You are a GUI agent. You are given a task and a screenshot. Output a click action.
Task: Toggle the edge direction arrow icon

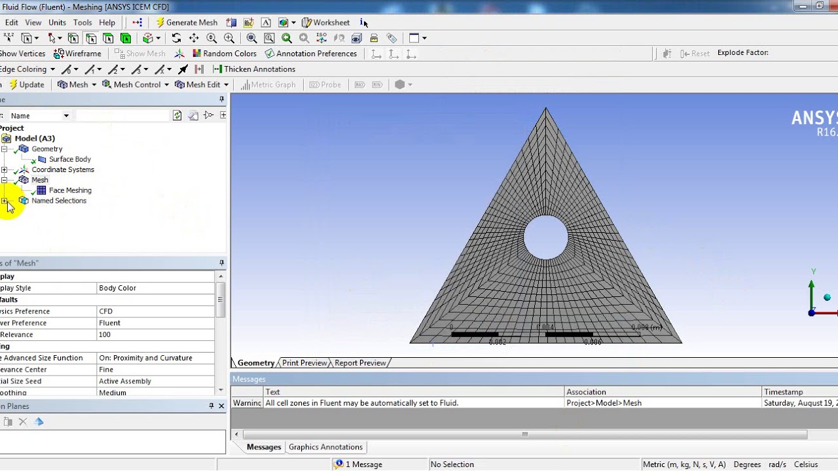tap(183, 69)
